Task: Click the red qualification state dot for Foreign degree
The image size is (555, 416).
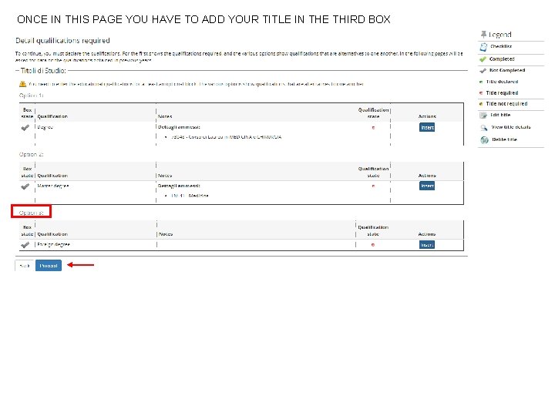Action: tap(373, 245)
